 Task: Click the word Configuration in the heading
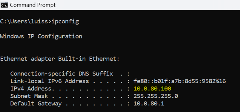click(x=60, y=36)
